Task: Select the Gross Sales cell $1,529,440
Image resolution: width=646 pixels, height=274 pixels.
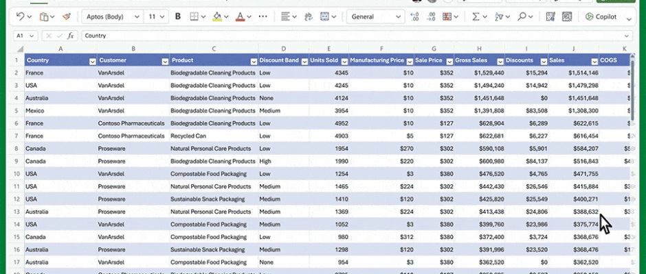Action: coord(480,73)
